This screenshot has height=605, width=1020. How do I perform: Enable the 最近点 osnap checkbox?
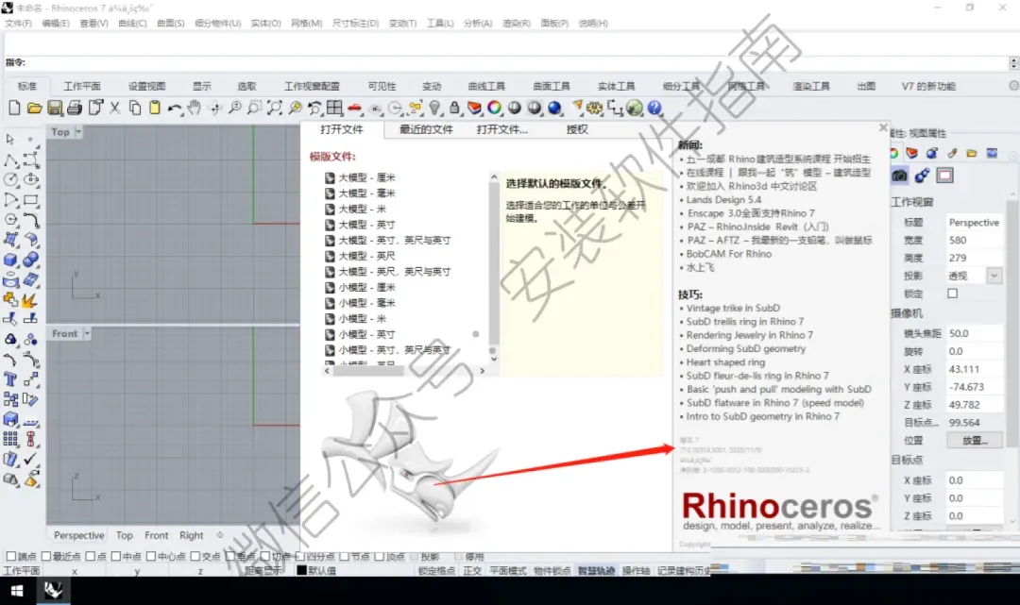[x=45, y=556]
